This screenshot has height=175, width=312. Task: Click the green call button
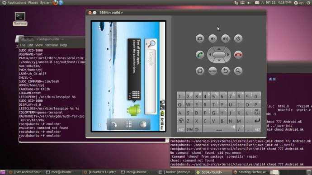(x=200, y=55)
